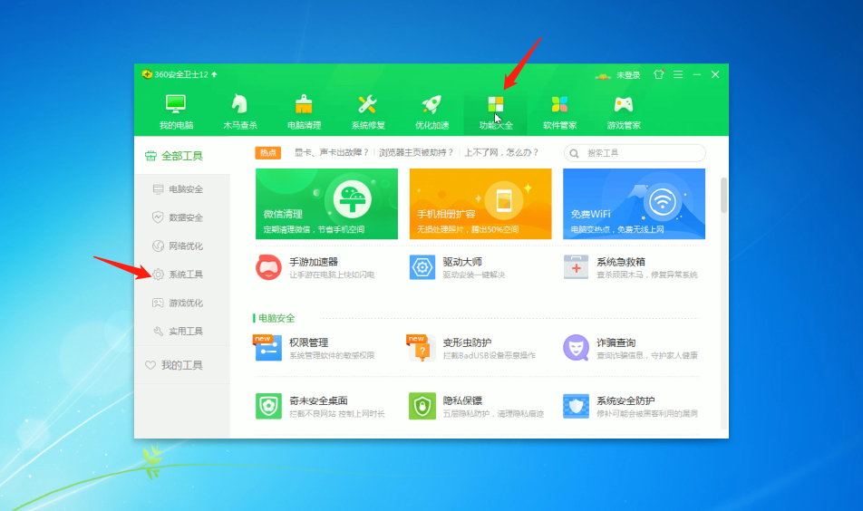Click the 驱动大师 gear icon
Viewport: 863px width, 511px height.
422,267
